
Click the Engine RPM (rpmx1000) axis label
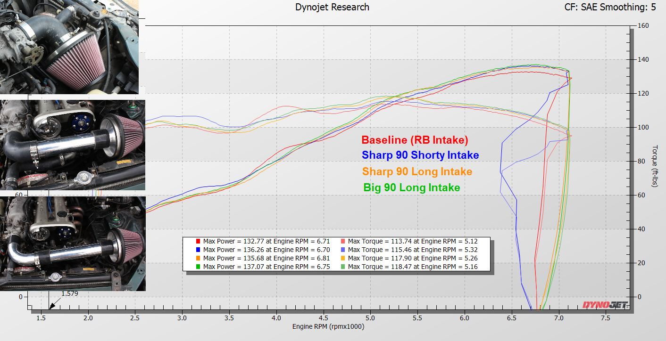tap(328, 326)
